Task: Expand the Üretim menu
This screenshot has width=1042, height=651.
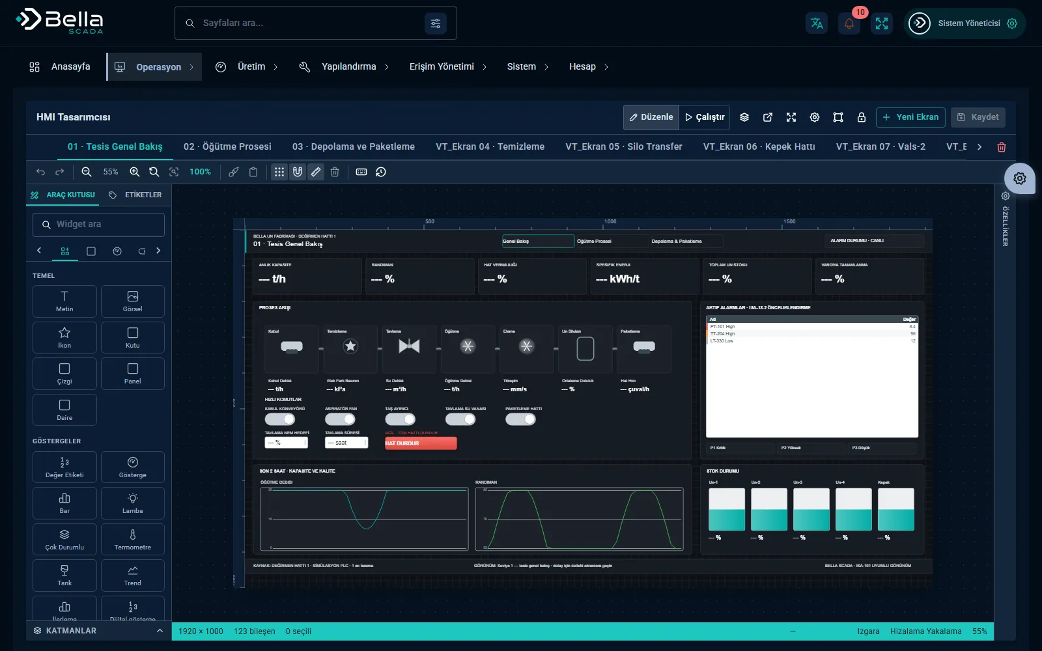Action: pos(247,67)
